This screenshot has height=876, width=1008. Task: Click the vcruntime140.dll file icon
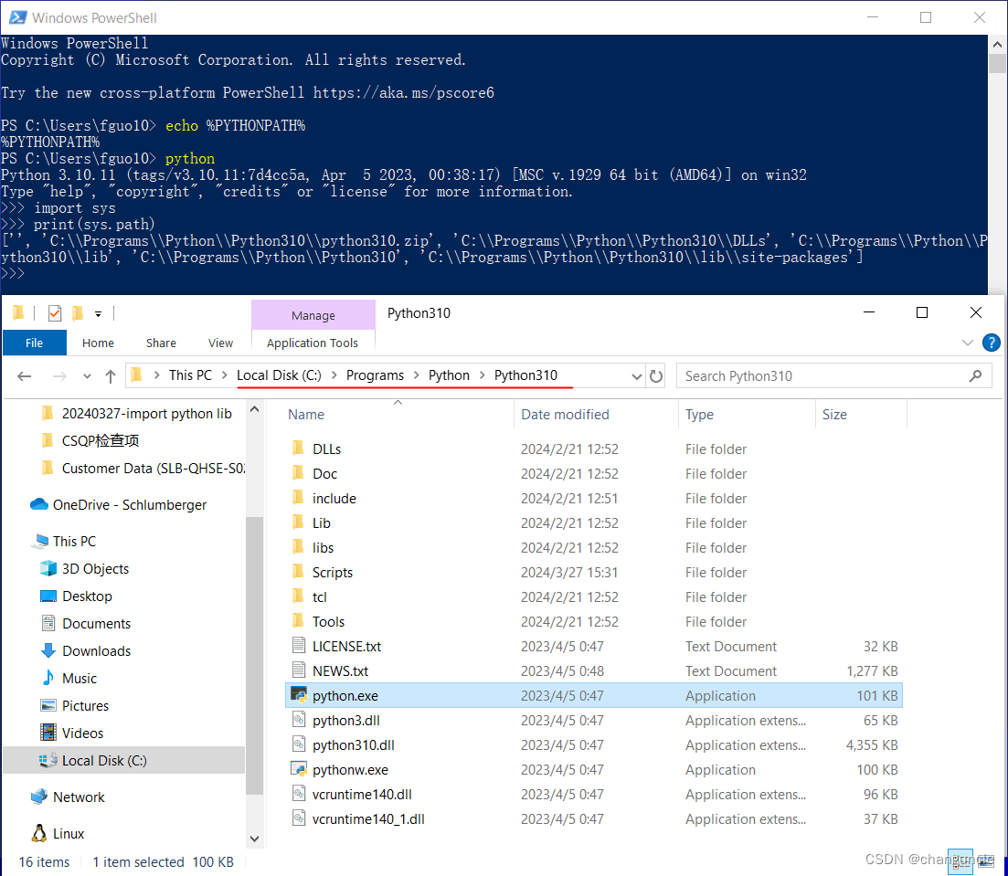coord(298,793)
